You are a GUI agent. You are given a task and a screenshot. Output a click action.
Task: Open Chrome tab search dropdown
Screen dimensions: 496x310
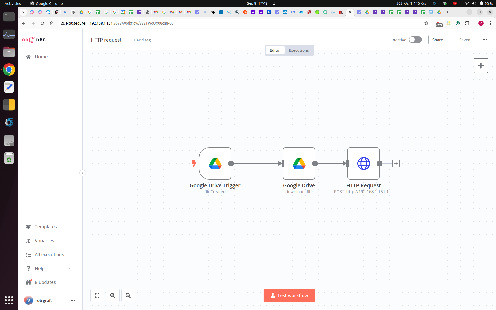click(23, 12)
